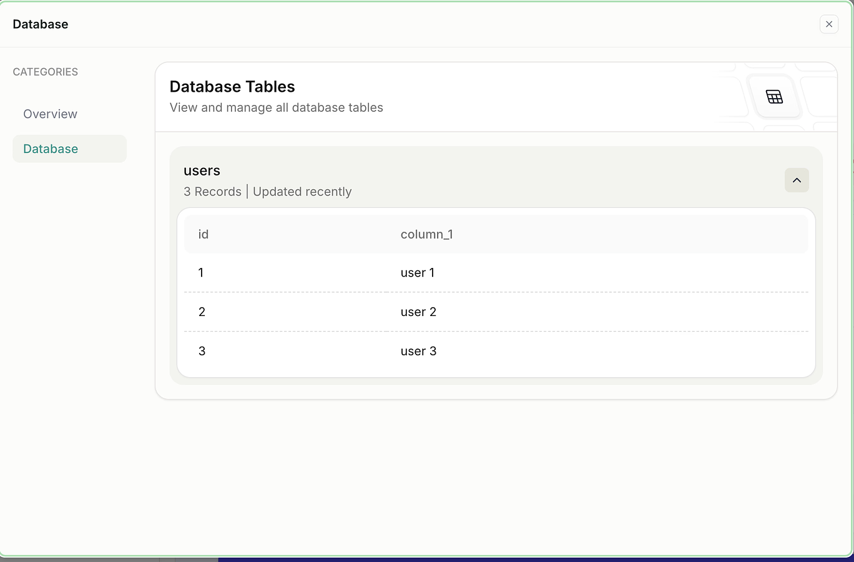Image resolution: width=854 pixels, height=562 pixels.
Task: Click the "3 Records" text
Action: click(212, 192)
